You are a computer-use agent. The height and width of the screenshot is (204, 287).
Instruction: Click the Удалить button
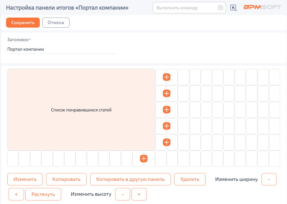(190, 179)
